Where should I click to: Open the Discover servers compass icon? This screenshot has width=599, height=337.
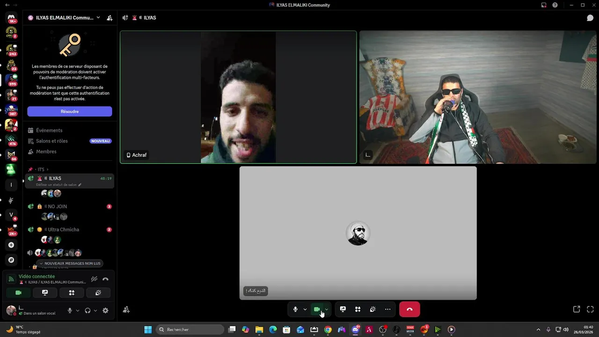point(11,260)
